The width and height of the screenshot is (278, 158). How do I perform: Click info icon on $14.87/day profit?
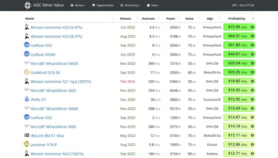pos(252,117)
